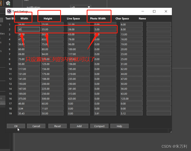Image resolution: width=191 pixels, height=151 pixels.
Task: Click Height field 500.00 in row 16
Action: click(52, 99)
